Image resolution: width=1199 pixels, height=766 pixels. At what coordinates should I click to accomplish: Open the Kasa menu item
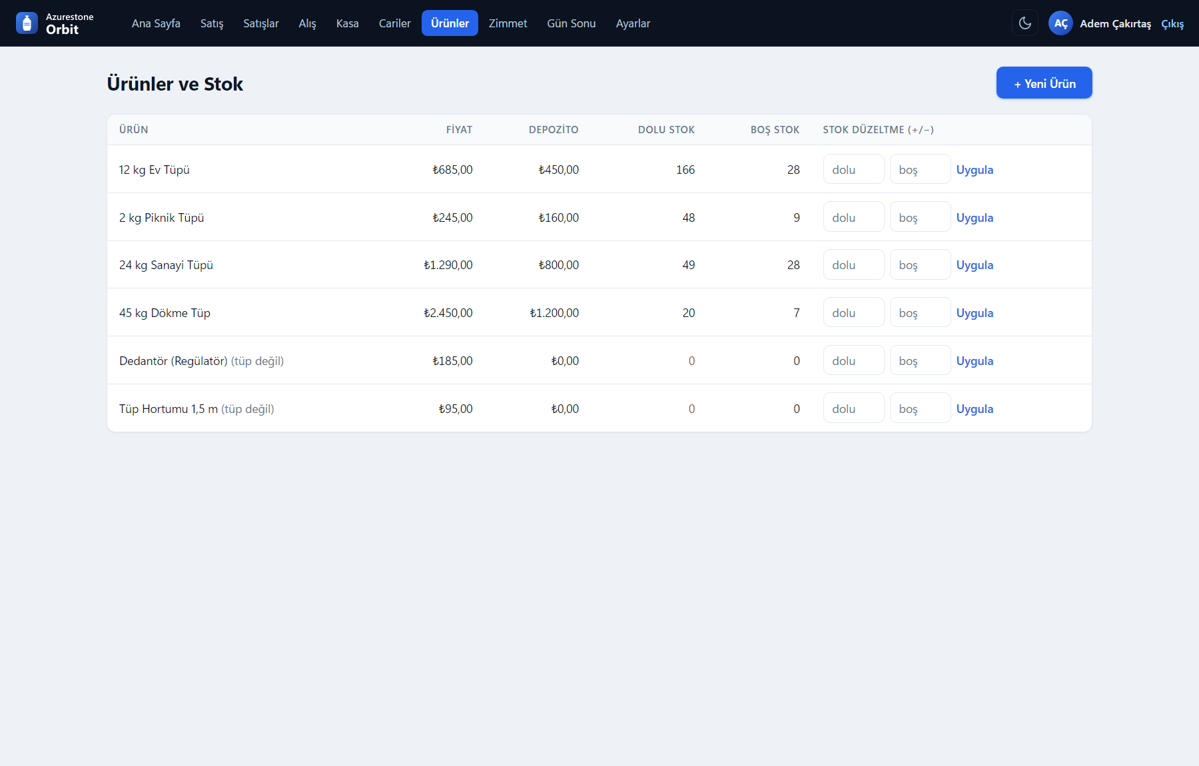[347, 23]
